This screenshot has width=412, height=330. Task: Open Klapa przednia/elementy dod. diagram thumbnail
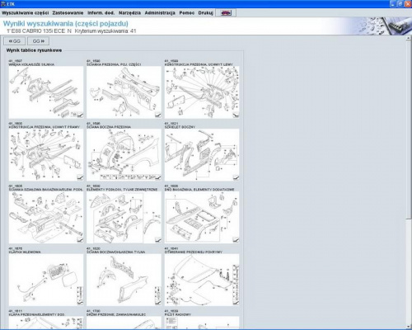(46, 322)
